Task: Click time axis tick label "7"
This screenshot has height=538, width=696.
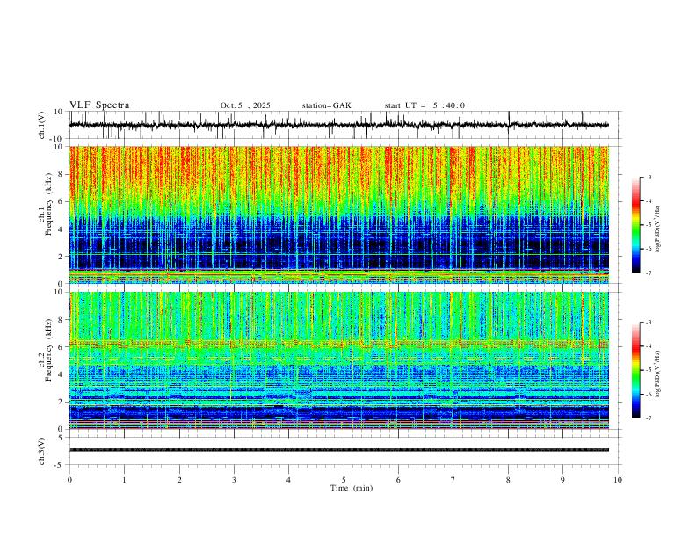Action: pyautogui.click(x=453, y=480)
